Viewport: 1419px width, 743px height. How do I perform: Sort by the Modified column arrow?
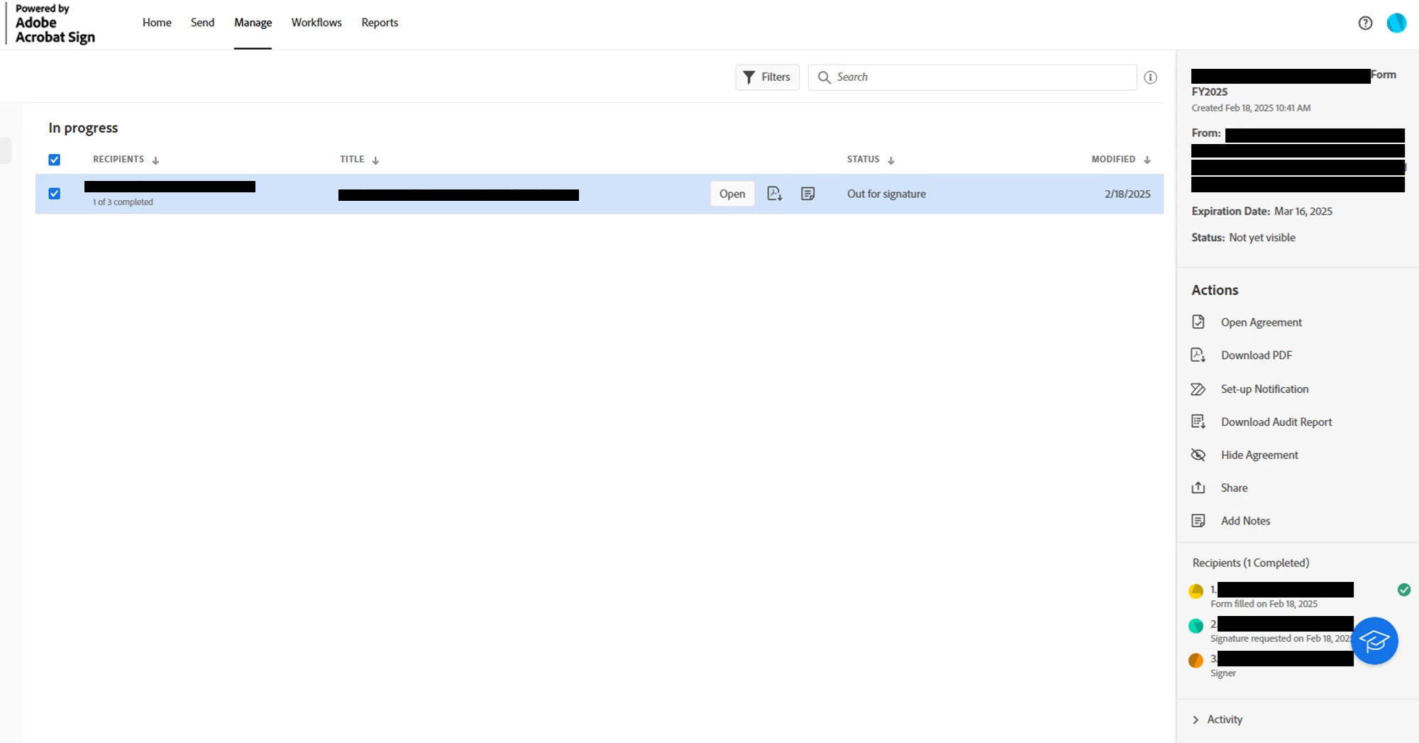(x=1147, y=160)
